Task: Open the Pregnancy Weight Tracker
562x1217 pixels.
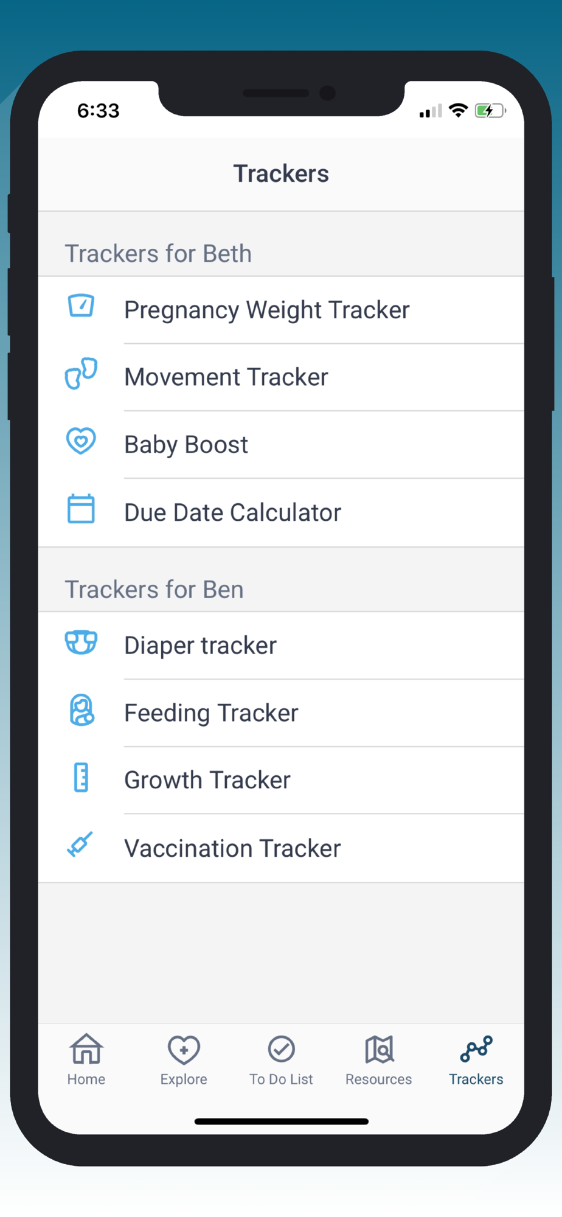Action: [x=266, y=310]
